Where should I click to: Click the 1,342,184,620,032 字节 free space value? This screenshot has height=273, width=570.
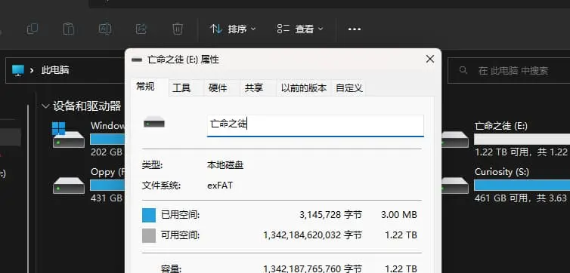click(x=313, y=235)
